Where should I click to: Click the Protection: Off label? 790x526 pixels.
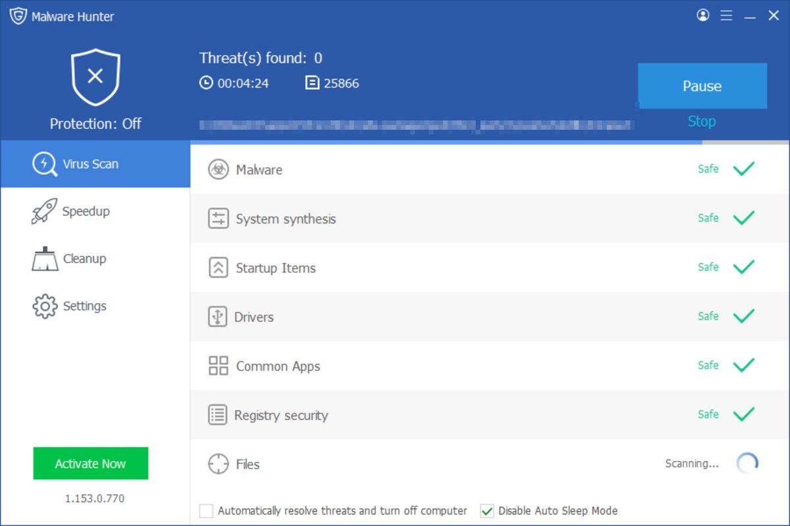[x=95, y=124]
